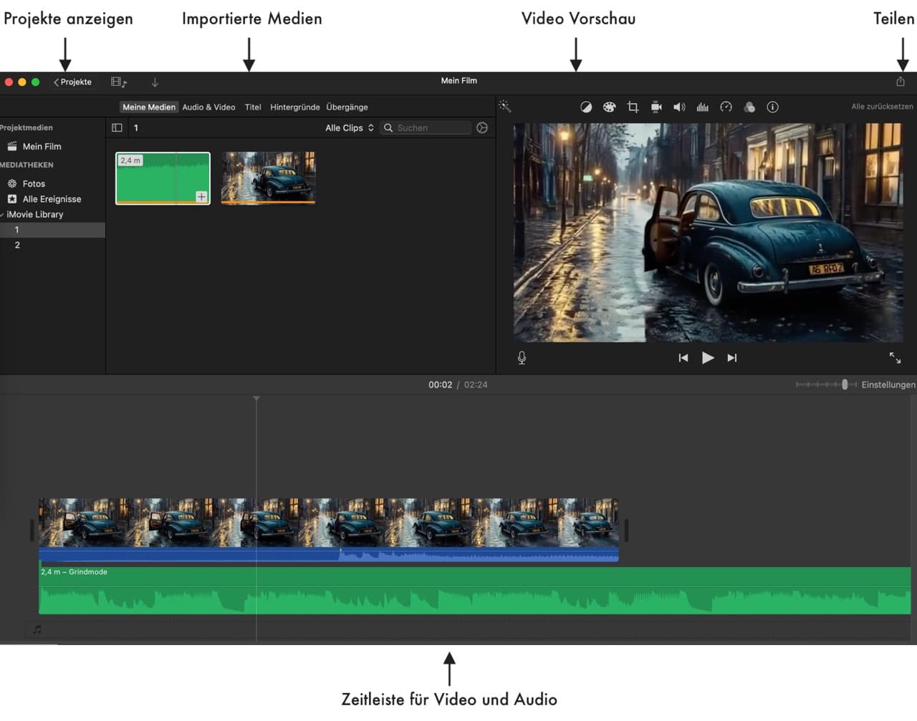Image resolution: width=917 pixels, height=721 pixels.
Task: Click Alle zurücksetzen
Action: point(883,106)
